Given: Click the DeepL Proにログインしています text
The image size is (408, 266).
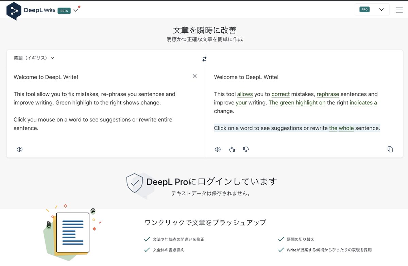Looking at the screenshot, I should pyautogui.click(x=211, y=182).
